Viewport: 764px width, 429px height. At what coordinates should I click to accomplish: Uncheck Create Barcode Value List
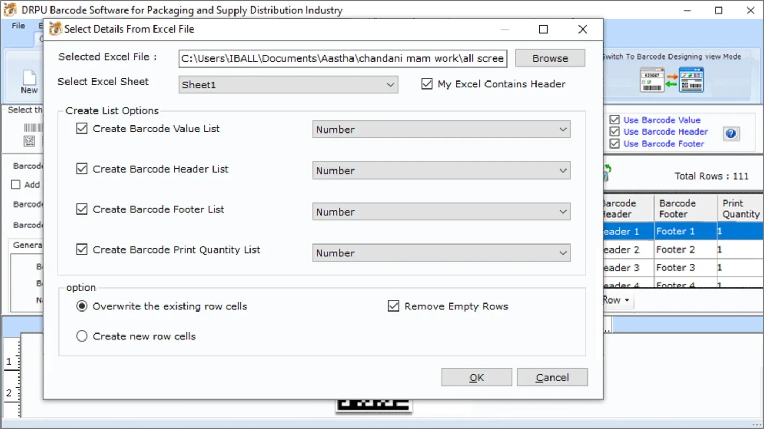pyautogui.click(x=82, y=129)
